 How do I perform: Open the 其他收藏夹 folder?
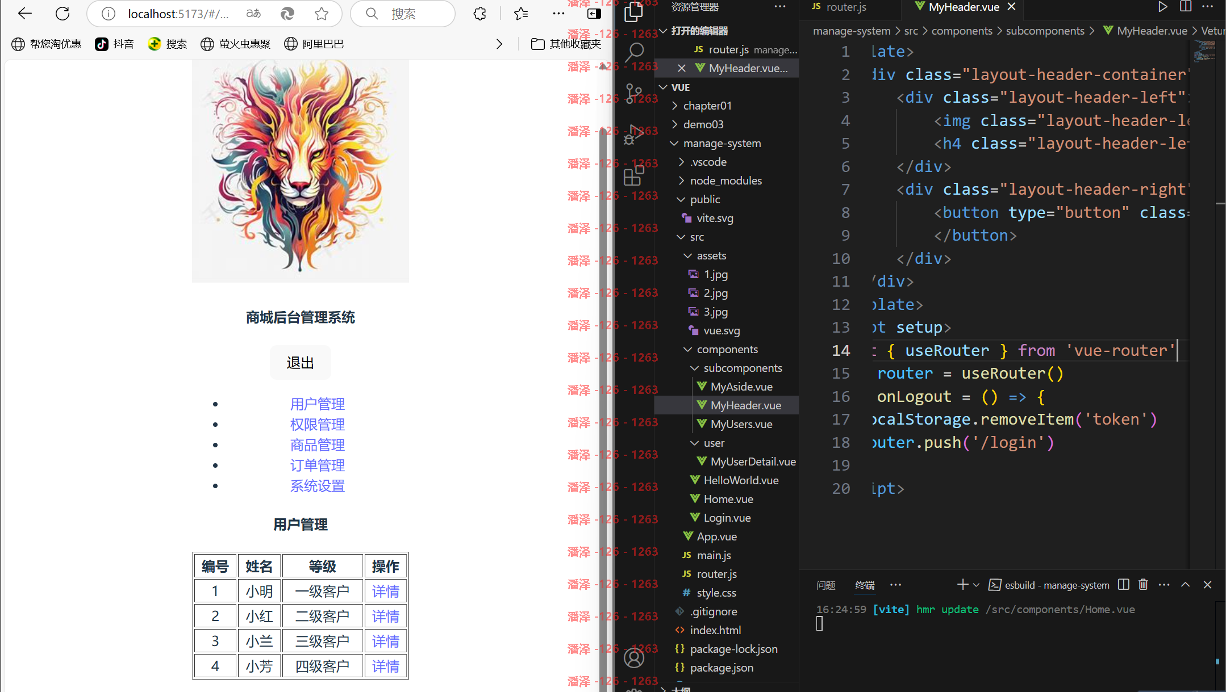[566, 44]
